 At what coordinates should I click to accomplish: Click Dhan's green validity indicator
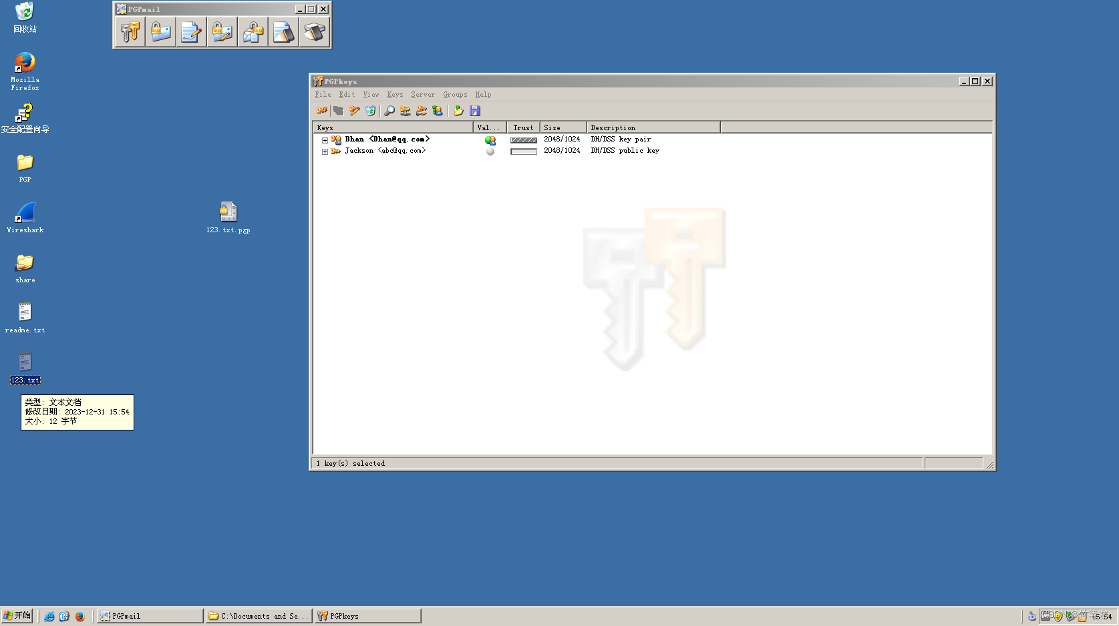pyautogui.click(x=490, y=140)
